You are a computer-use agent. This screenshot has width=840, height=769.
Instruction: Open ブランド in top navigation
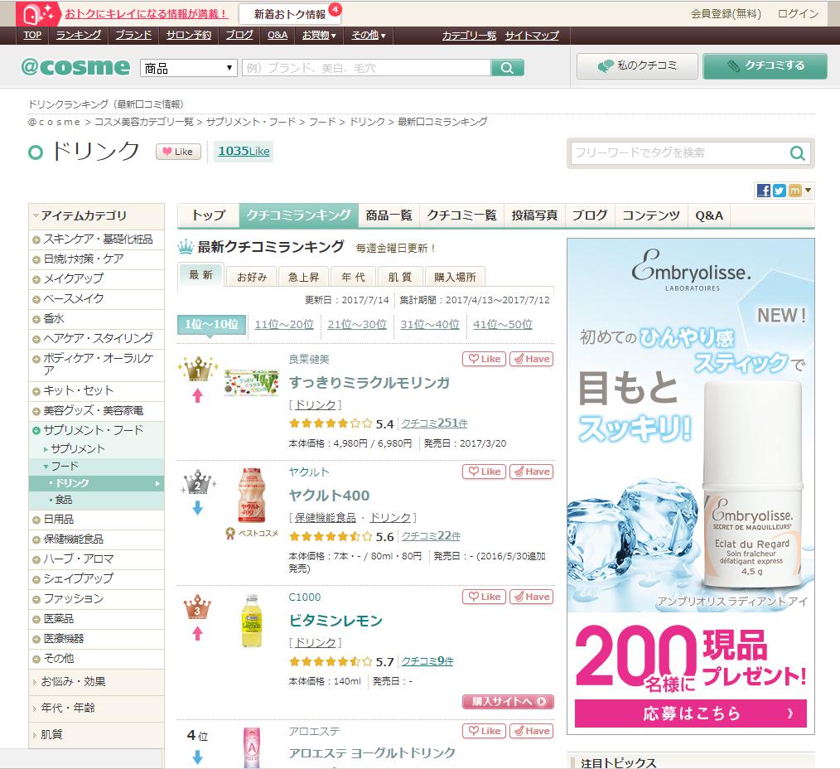[133, 36]
